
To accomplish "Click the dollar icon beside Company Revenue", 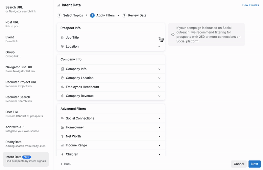I will (62, 96).
